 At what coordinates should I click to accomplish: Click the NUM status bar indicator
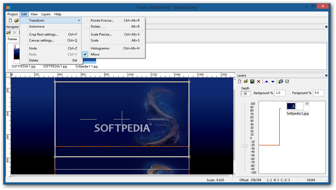point(311,180)
